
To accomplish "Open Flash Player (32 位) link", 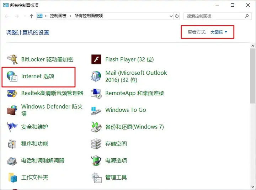I will click(129, 59).
